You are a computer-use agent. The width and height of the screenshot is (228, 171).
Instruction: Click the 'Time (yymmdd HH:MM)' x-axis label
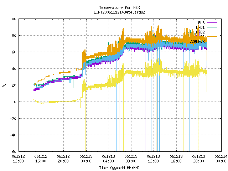(x=119, y=168)
